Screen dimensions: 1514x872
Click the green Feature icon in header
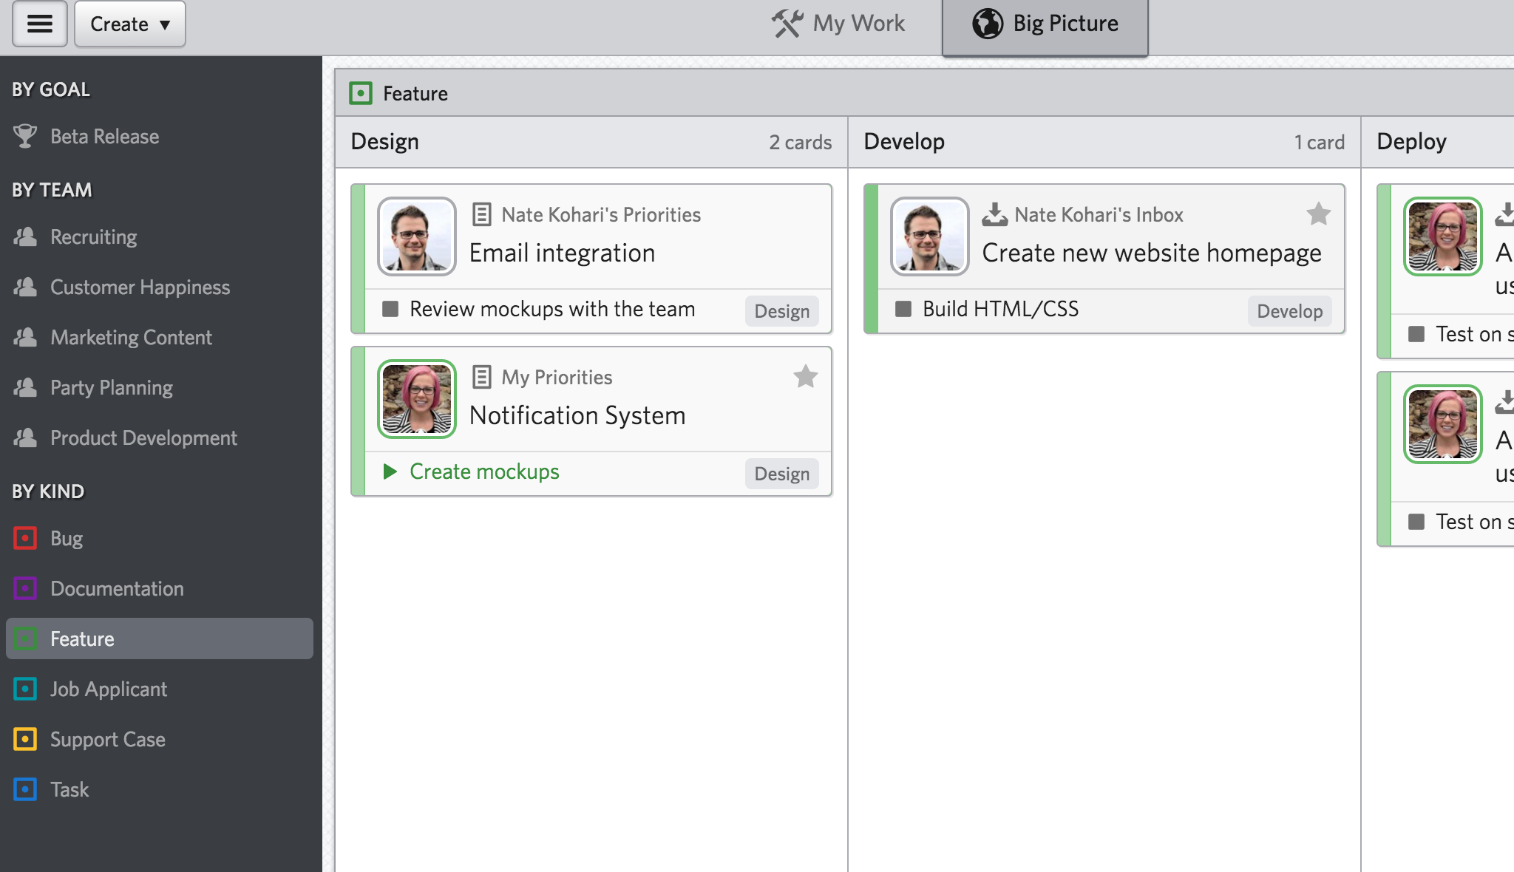coord(361,93)
